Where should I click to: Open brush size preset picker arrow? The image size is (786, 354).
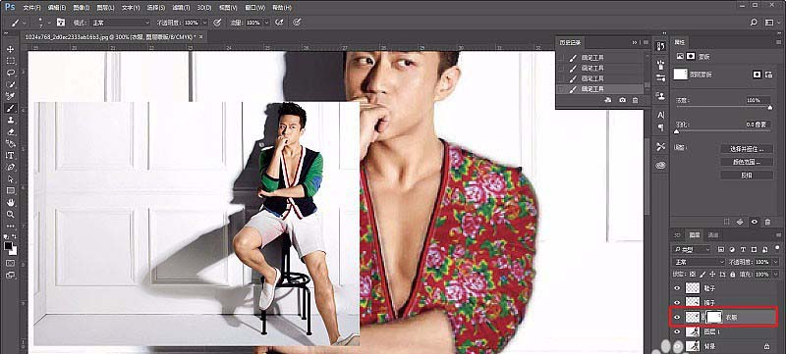pyautogui.click(x=49, y=23)
